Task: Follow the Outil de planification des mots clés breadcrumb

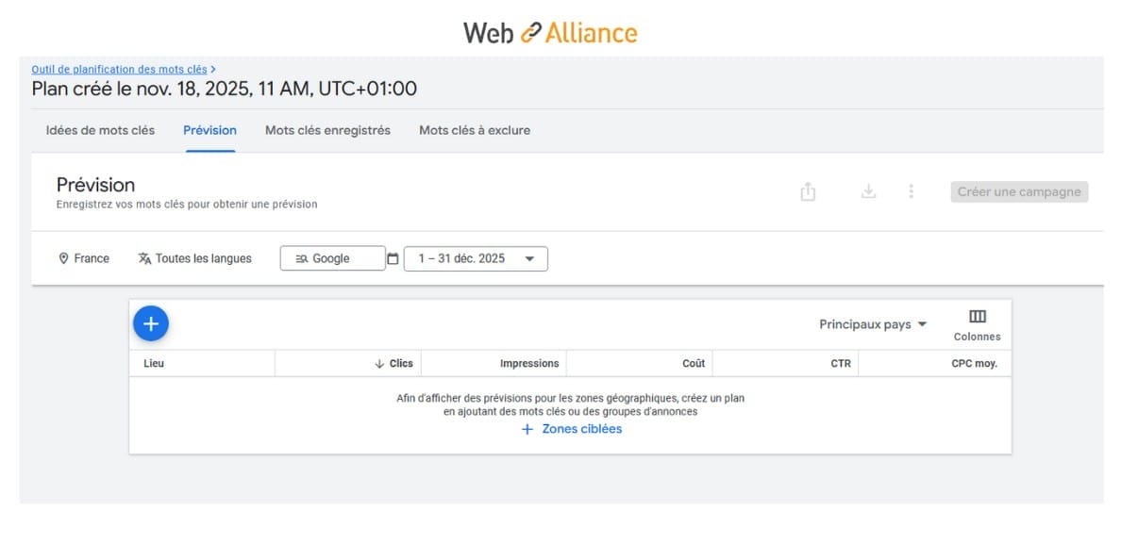Action: [119, 69]
